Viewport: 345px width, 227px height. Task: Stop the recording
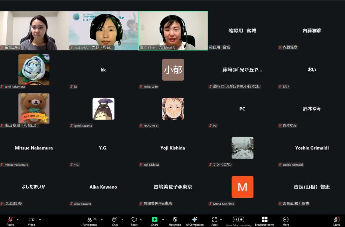point(242,220)
